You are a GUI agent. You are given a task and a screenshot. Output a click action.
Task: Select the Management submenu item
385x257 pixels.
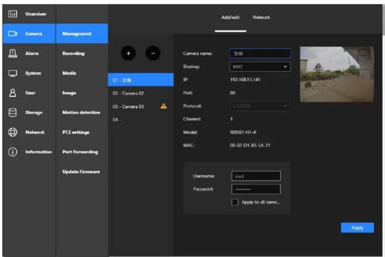pyautogui.click(x=82, y=33)
